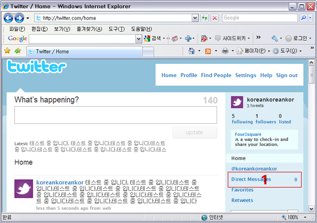Click the Sign out link

point(287,76)
